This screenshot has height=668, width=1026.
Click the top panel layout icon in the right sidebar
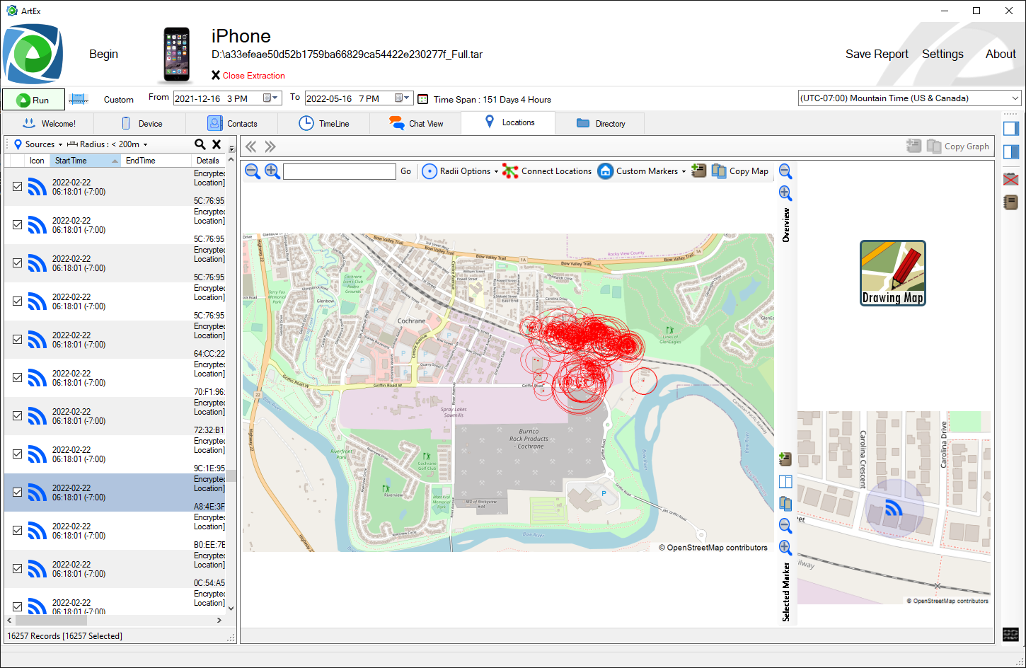click(x=1010, y=128)
